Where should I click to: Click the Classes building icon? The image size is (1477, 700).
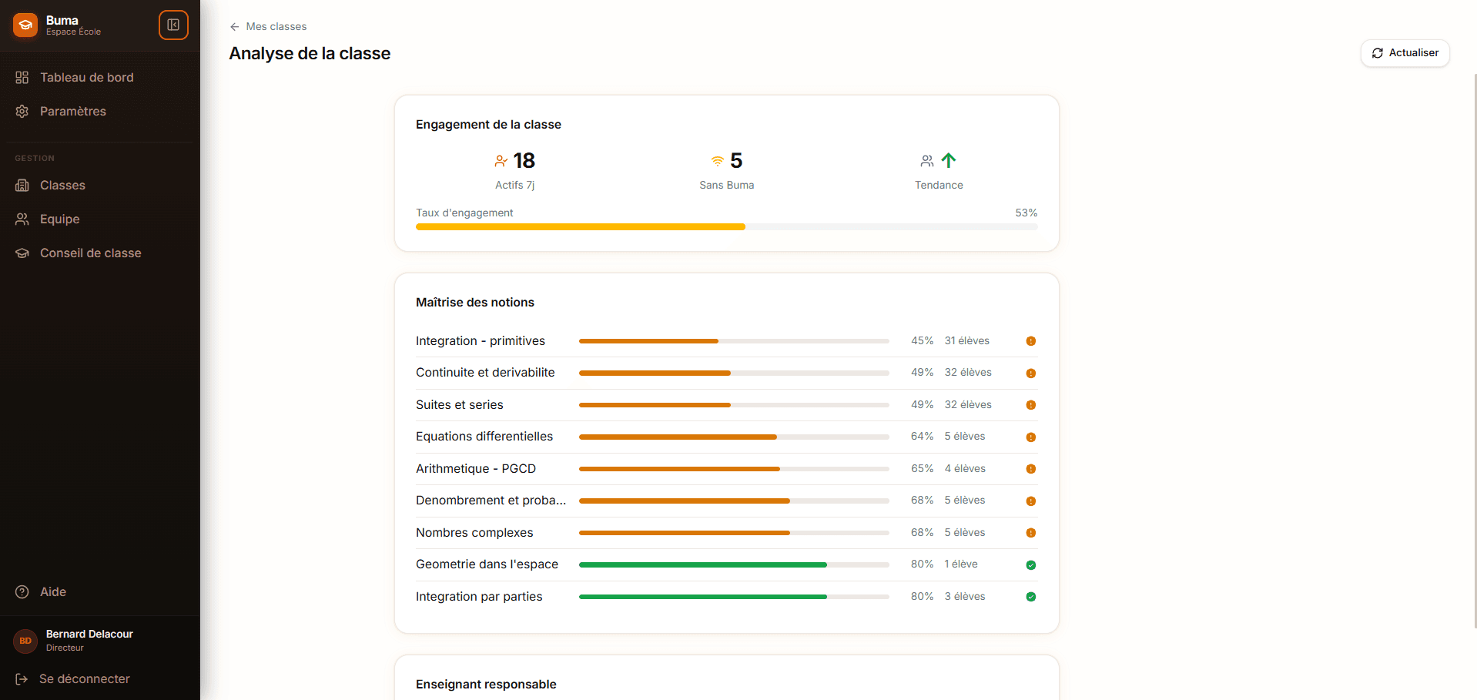22,186
